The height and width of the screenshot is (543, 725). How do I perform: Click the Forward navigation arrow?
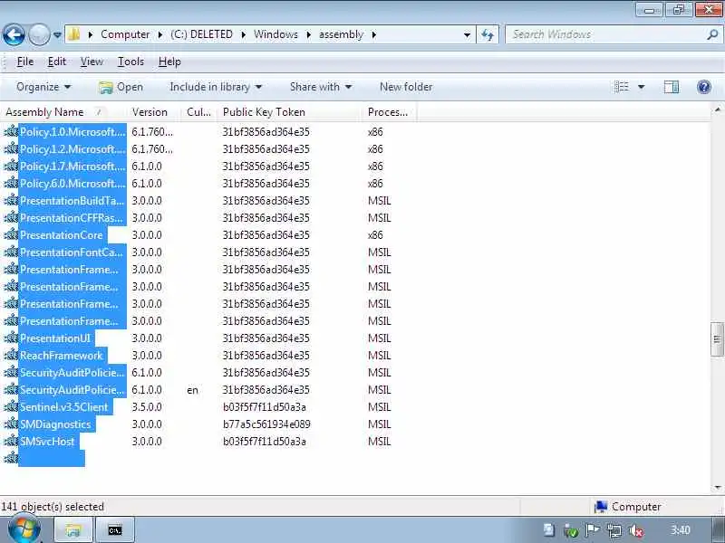click(x=39, y=34)
